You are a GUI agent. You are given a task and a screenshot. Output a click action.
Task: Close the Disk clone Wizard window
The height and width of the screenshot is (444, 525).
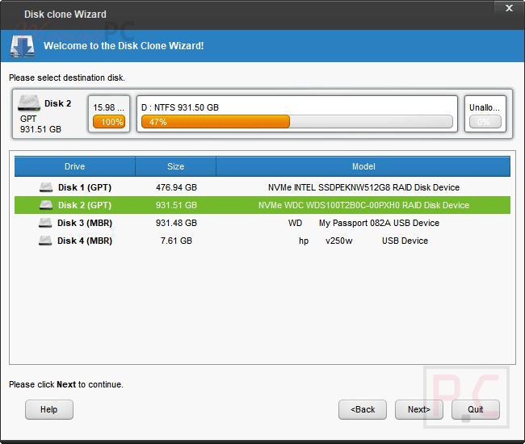(509, 8)
